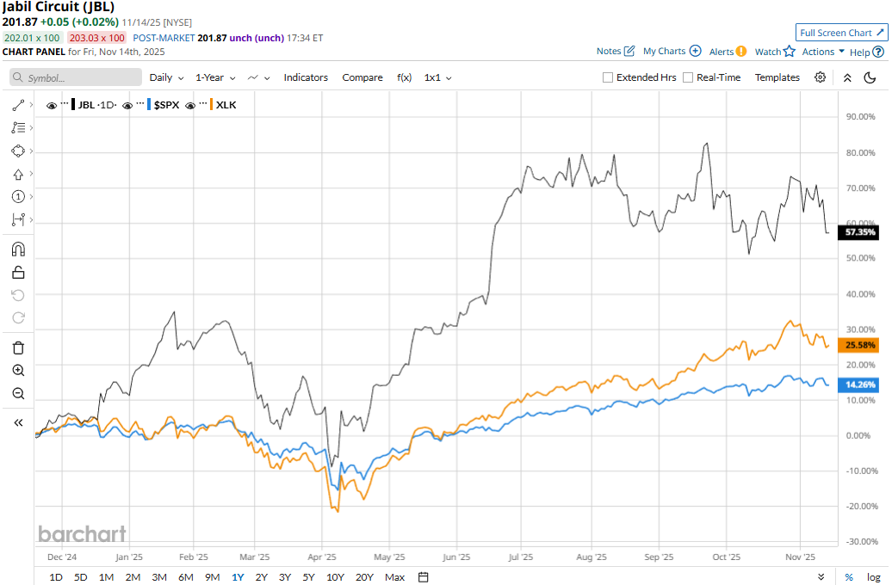This screenshot has height=585, width=892.
Task: Expand the Fibonacci tools submenu arrow
Action: pyautogui.click(x=31, y=128)
